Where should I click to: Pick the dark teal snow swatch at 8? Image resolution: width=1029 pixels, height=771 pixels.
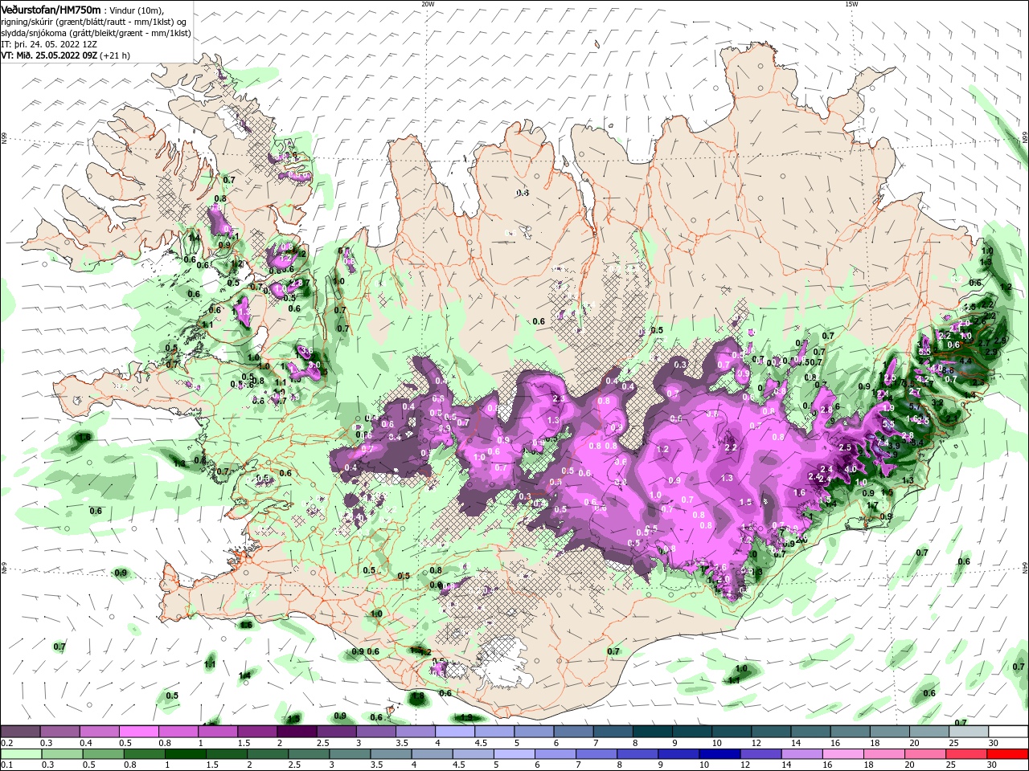point(652,732)
